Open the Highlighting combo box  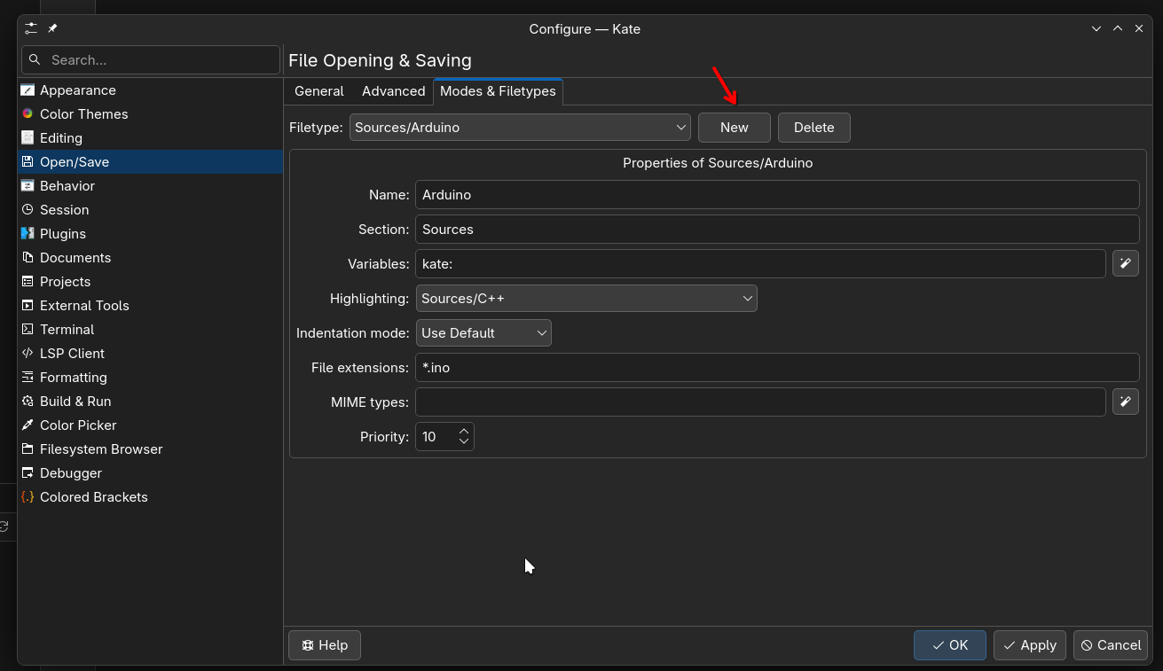click(x=585, y=299)
